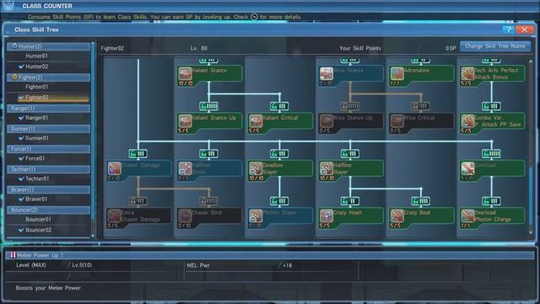Select the Wise Stance skill icon
The width and height of the screenshot is (540, 304).
(x=327, y=73)
